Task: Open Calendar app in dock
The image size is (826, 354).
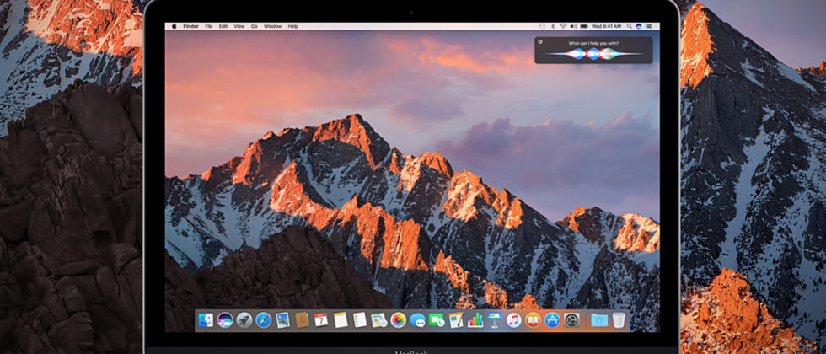Action: tap(321, 319)
